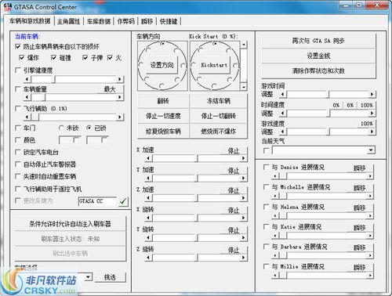Open the 作弊码 tab
This screenshot has height=296, width=392.
[x=126, y=21]
